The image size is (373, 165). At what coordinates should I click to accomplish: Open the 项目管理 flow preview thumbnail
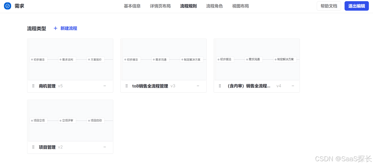pyautogui.click(x=70, y=120)
